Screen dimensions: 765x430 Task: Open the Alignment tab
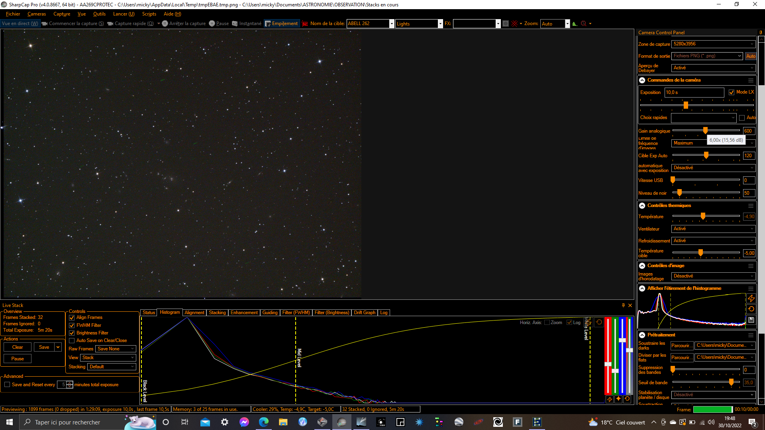[194, 313]
